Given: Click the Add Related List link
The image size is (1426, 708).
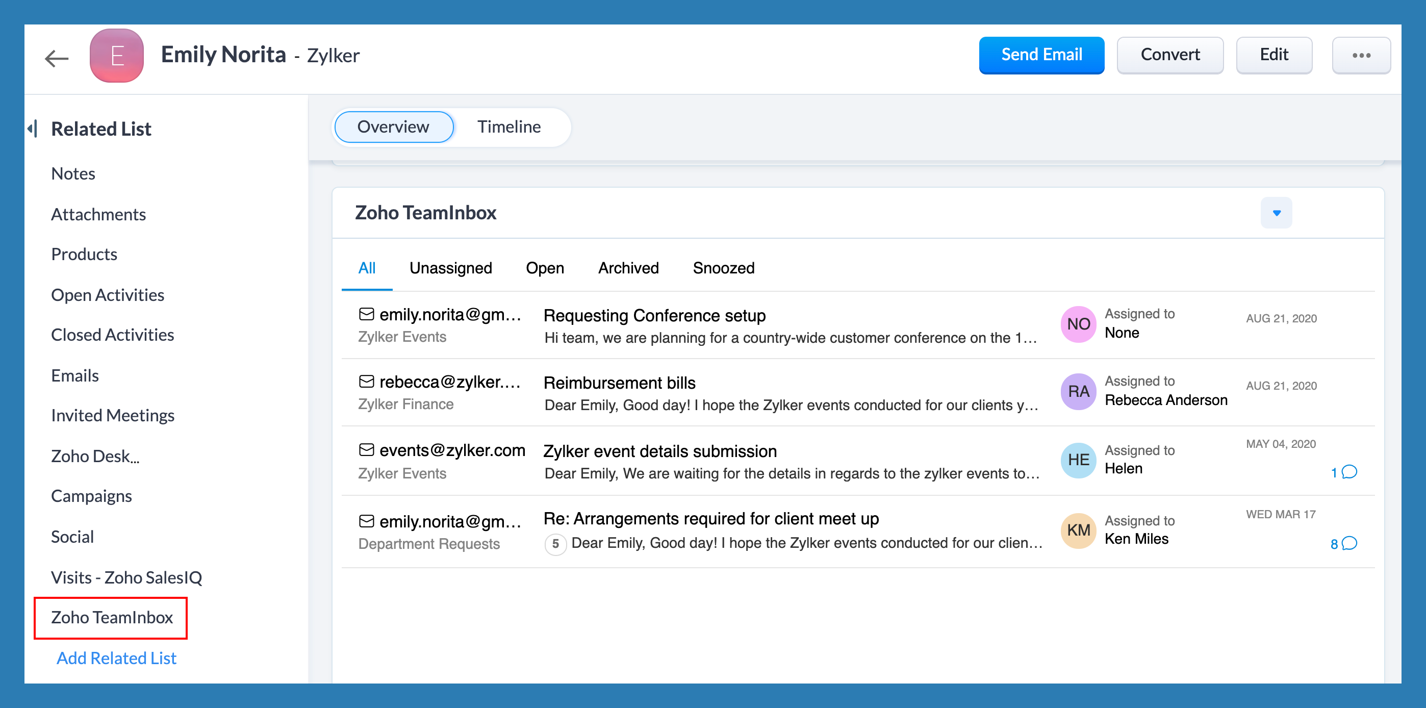Looking at the screenshot, I should [116, 658].
